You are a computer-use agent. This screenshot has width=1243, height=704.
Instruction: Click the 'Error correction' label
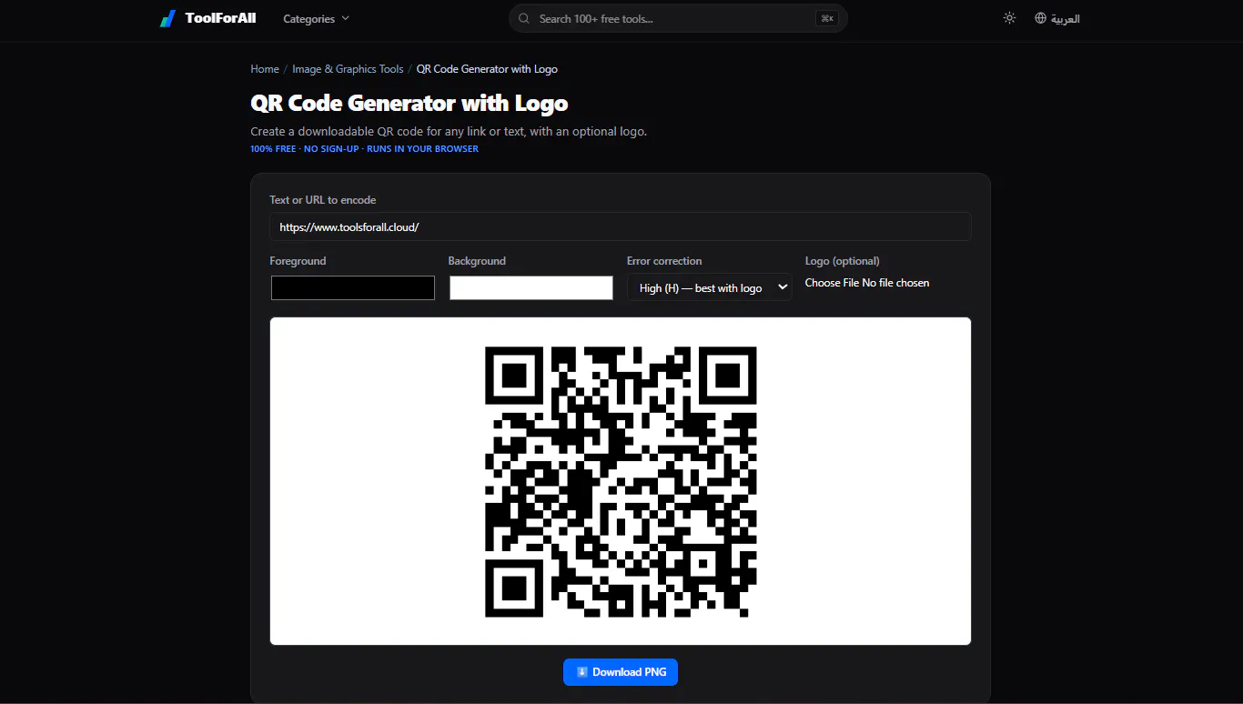(664, 261)
